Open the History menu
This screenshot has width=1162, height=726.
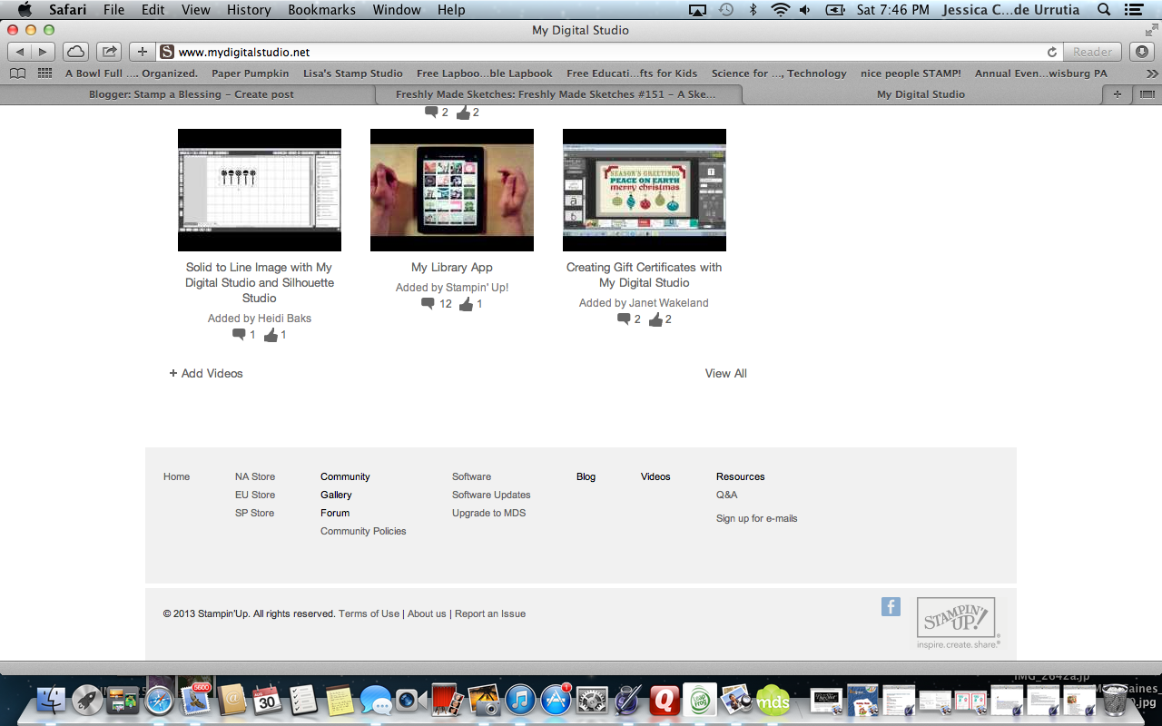coord(249,10)
